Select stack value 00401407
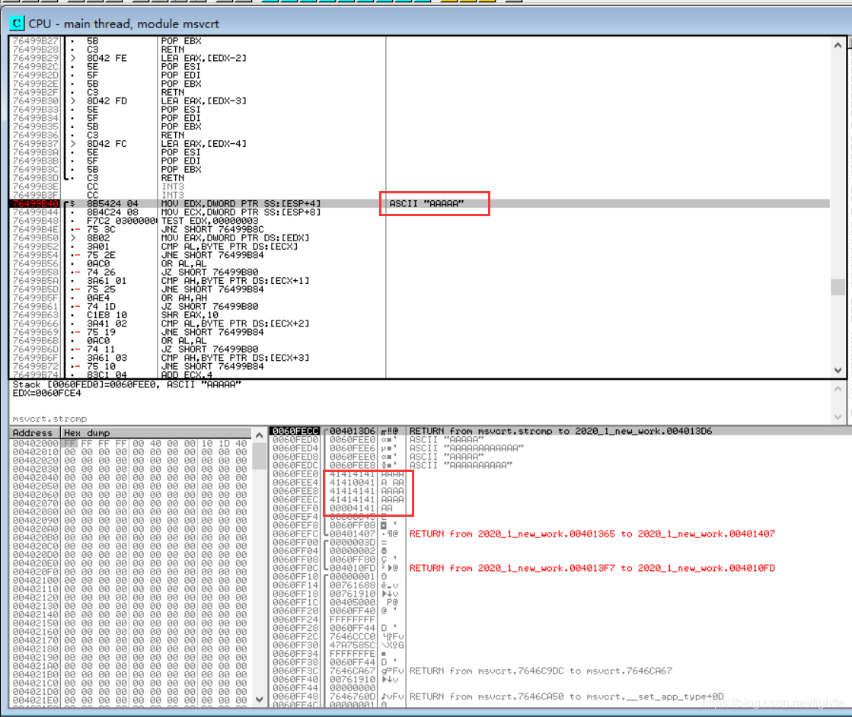Viewport: 852px width, 717px height. pyautogui.click(x=352, y=534)
